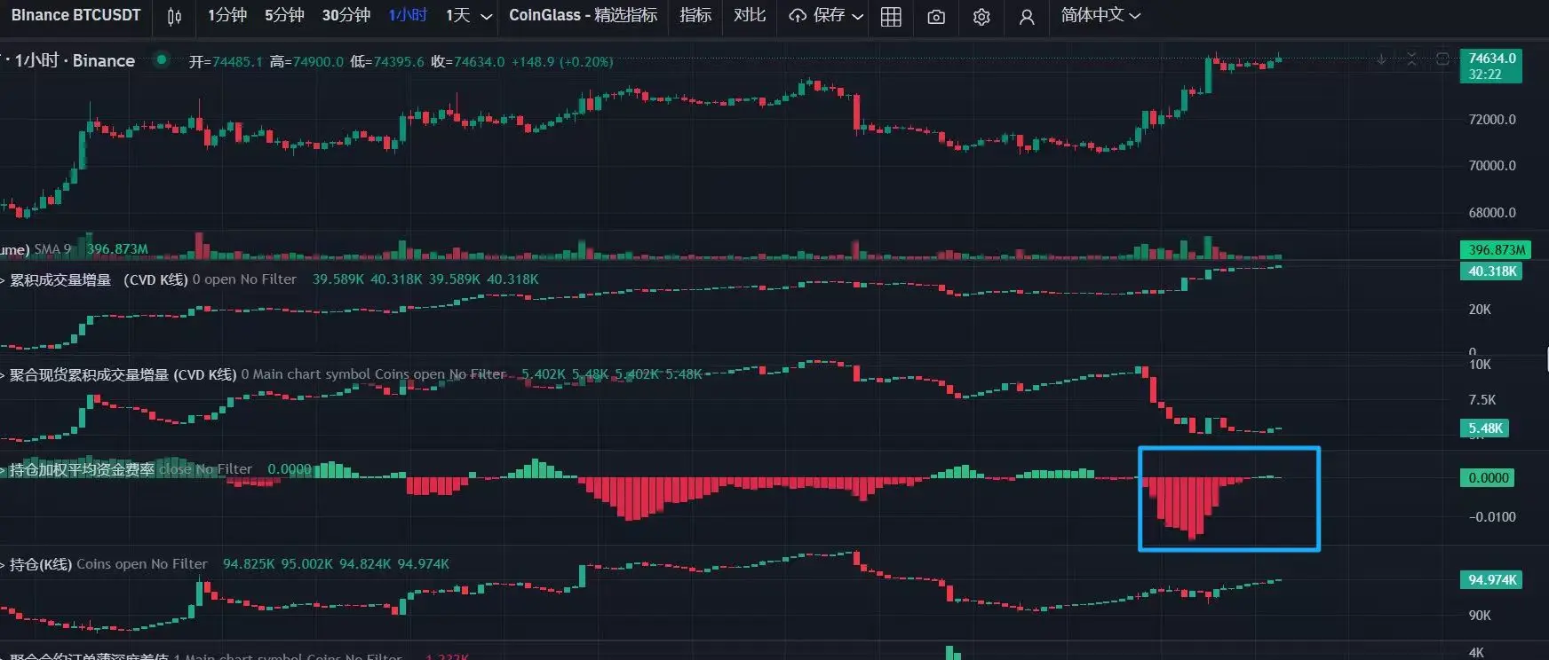This screenshot has width=1549, height=660.
Task: Click the cloud icon beside 保存
Action: pyautogui.click(x=798, y=16)
